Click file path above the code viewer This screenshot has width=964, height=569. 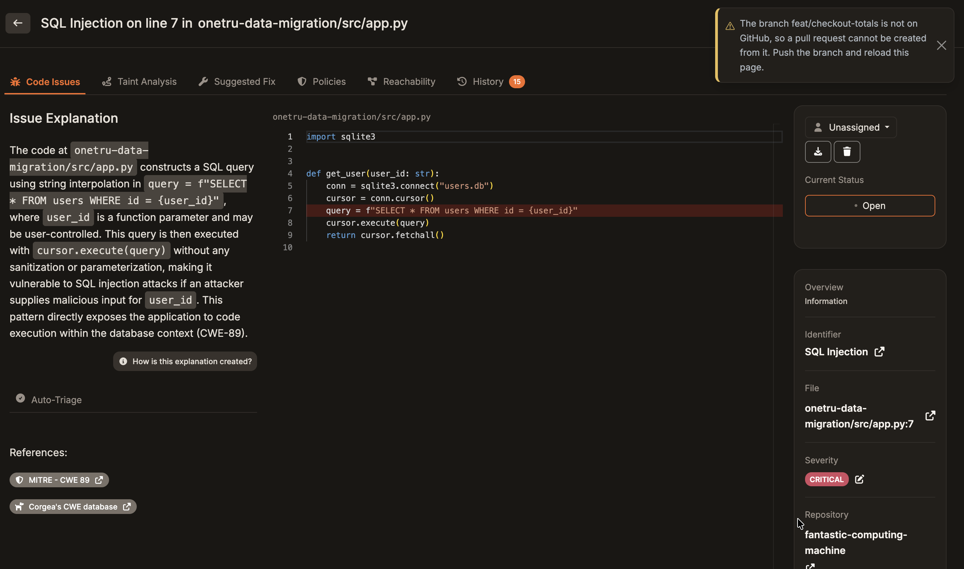pyautogui.click(x=351, y=117)
